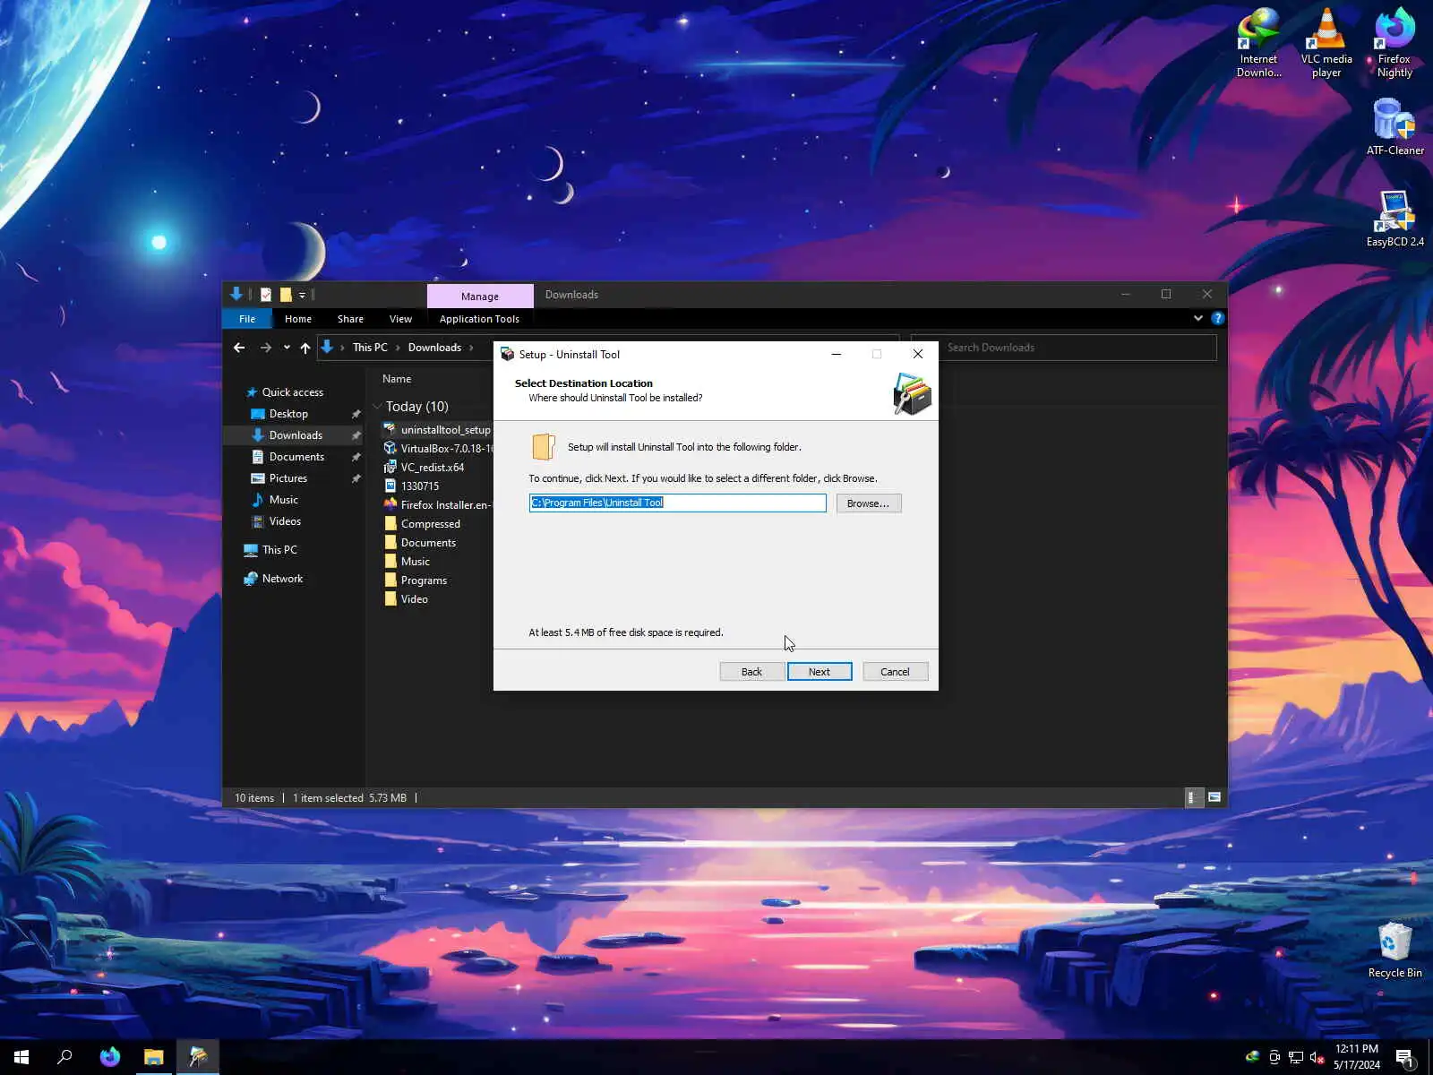This screenshot has height=1075, width=1433.
Task: Select This PC in the navigation pane
Action: pos(279,550)
